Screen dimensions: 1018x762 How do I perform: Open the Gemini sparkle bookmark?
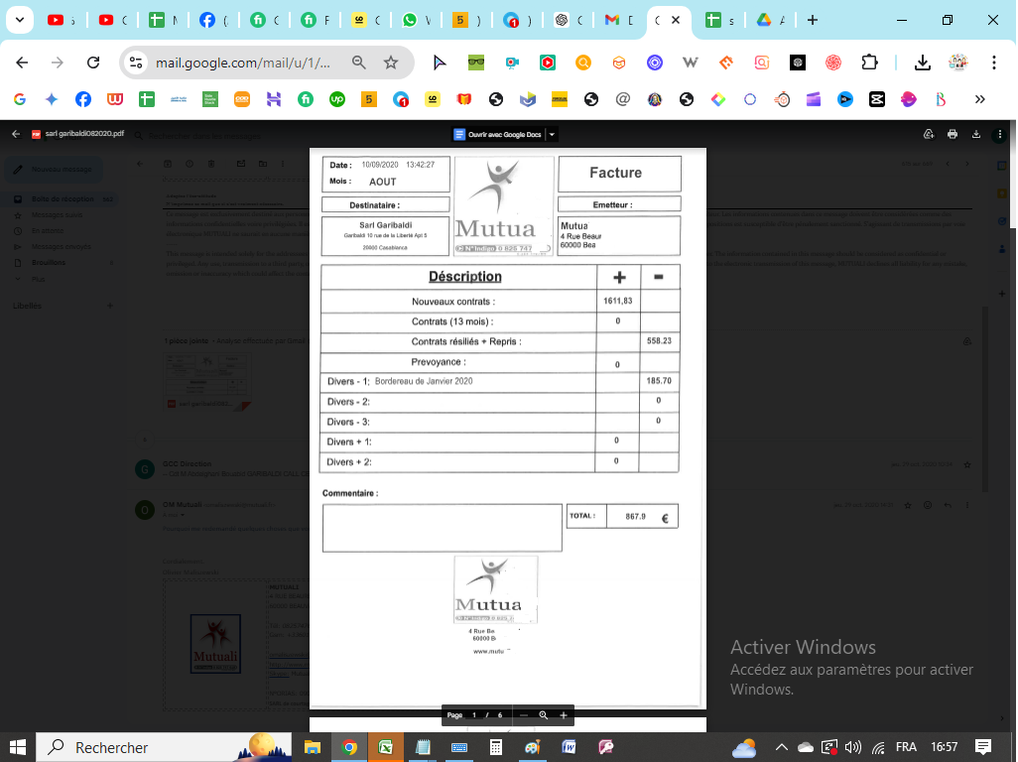pyautogui.click(x=52, y=99)
